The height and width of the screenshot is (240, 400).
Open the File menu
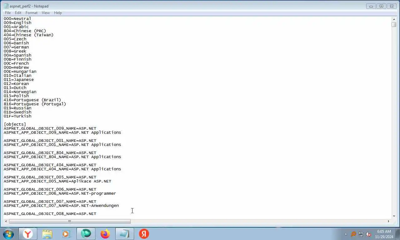[8, 13]
